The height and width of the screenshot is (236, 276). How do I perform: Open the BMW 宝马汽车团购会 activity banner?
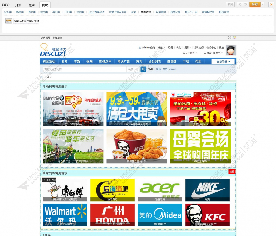tap(73, 109)
